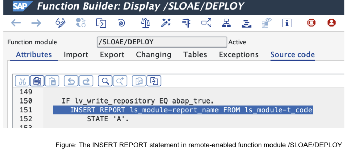348x150 pixels.
Task: Toggle Display/Change mode pencil icon
Action: click(x=60, y=23)
